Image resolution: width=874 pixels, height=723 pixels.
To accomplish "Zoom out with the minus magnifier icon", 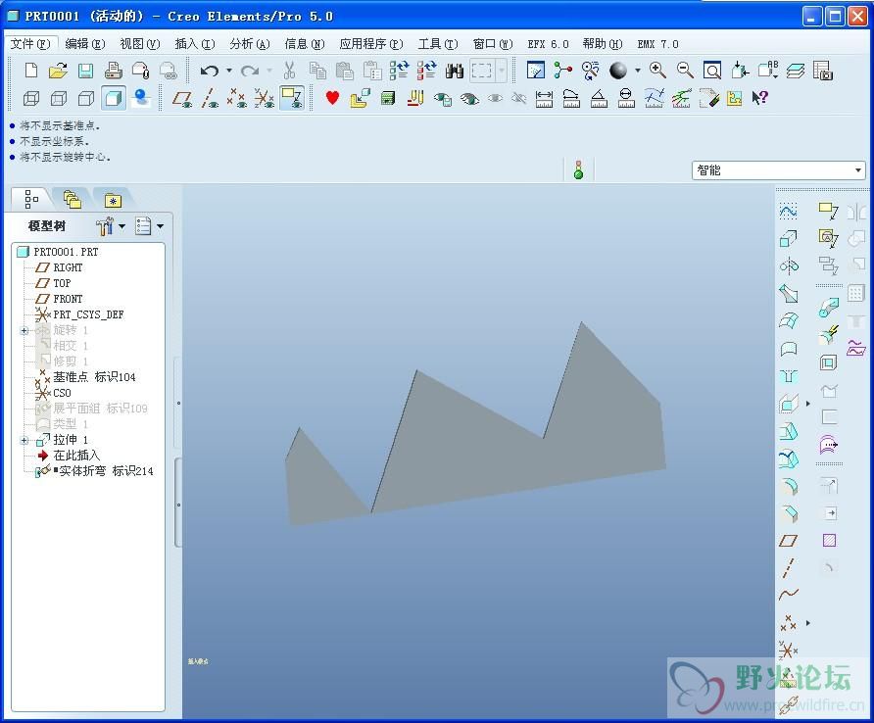I will (685, 71).
